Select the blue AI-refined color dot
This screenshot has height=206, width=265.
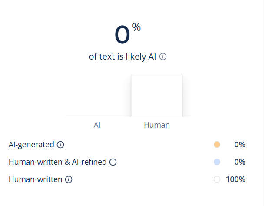[217, 162]
